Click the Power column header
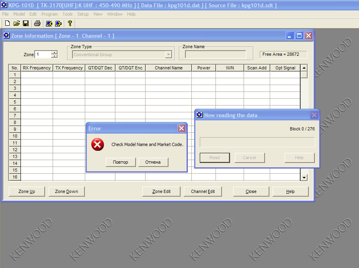The image size is (359, 268). click(204, 68)
